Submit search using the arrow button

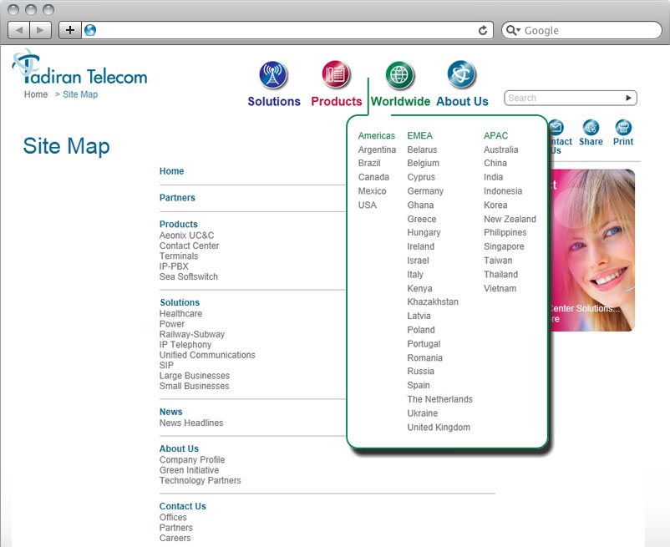pos(628,98)
